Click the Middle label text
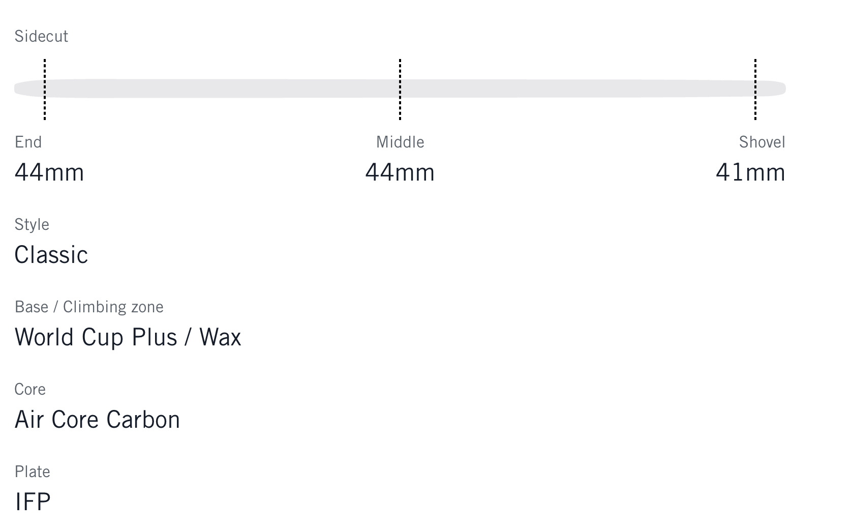 coord(400,142)
